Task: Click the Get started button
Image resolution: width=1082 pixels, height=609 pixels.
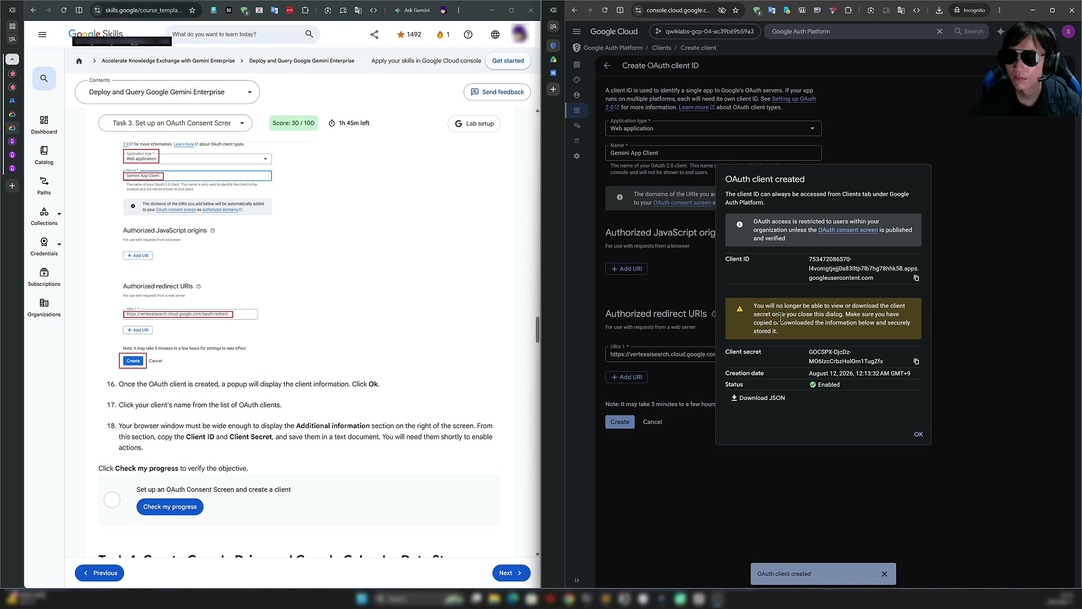Action: tap(508, 61)
